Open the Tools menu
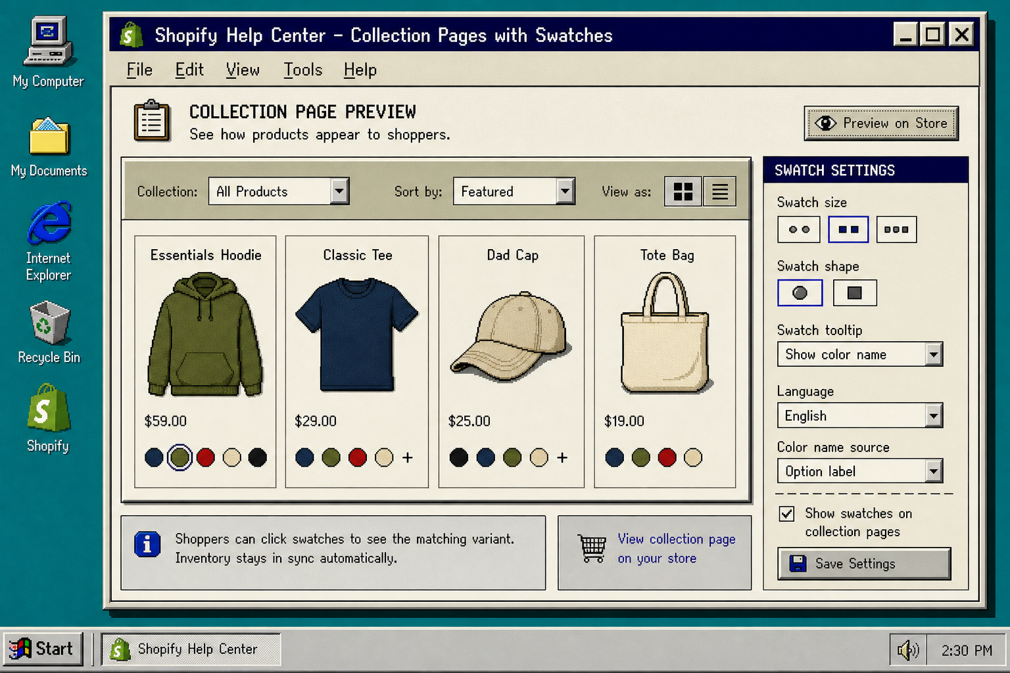The height and width of the screenshot is (673, 1010). click(x=303, y=70)
